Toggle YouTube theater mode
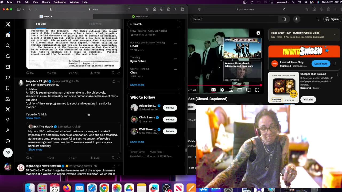This screenshot has width=342, height=192. tap(240, 90)
